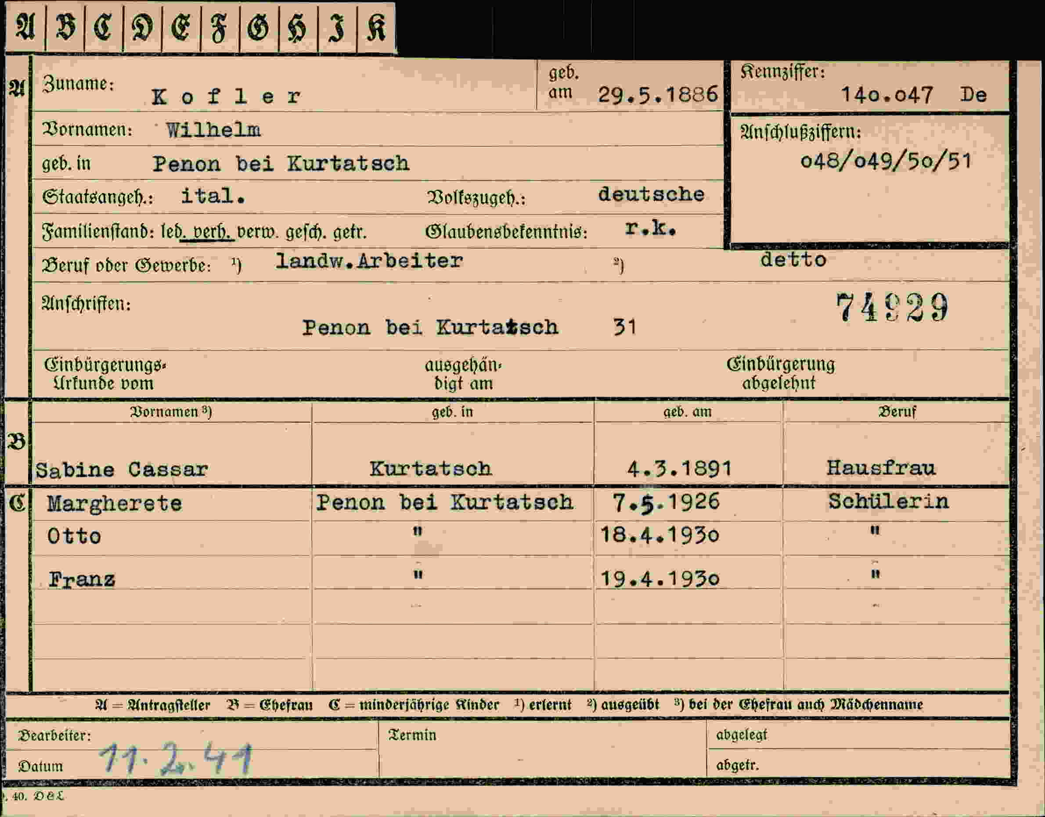Click Margherete's birth date 7.5.1926
This screenshot has width=1045, height=817.
[666, 503]
